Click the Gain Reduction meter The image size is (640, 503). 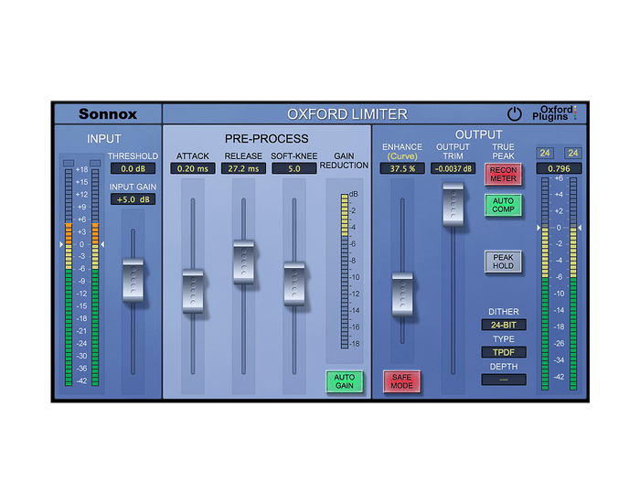click(x=345, y=271)
